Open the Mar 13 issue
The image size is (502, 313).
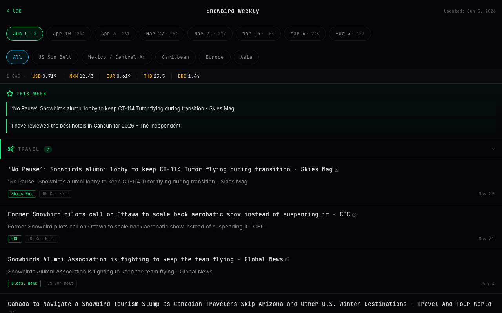pyautogui.click(x=258, y=34)
